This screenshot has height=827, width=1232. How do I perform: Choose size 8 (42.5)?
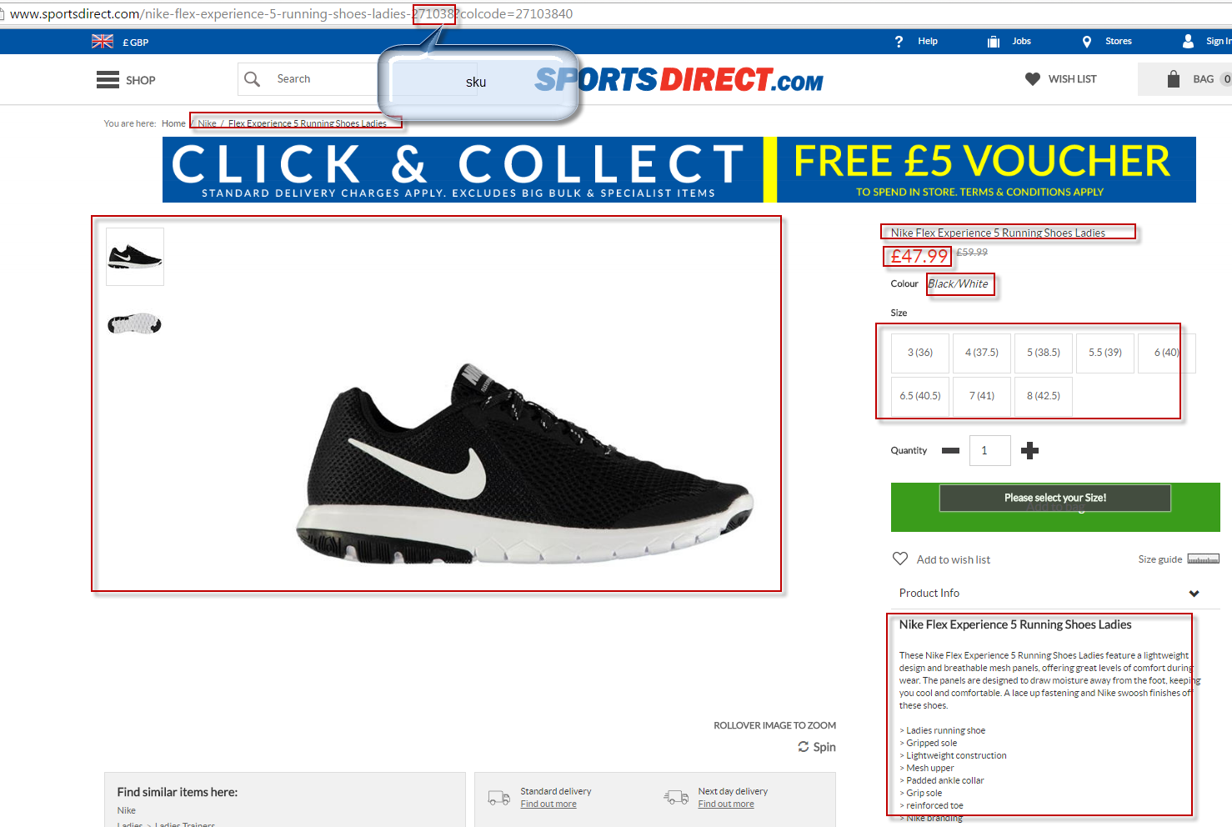click(1044, 396)
